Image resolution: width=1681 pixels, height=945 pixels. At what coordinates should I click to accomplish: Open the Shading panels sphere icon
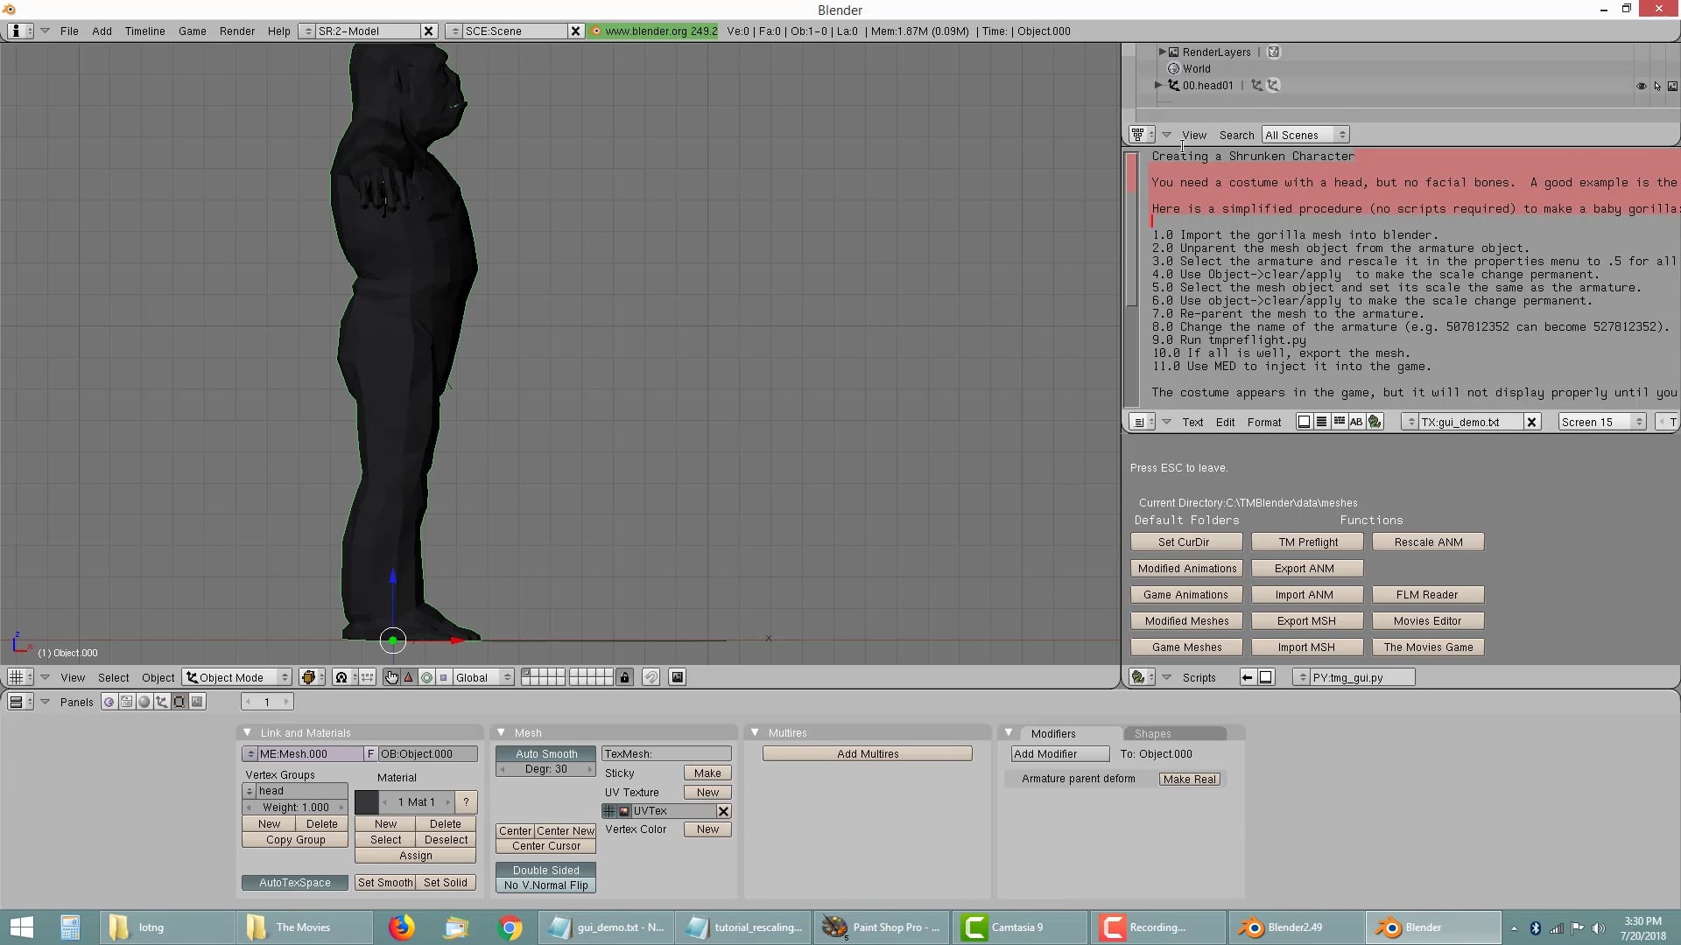144,702
